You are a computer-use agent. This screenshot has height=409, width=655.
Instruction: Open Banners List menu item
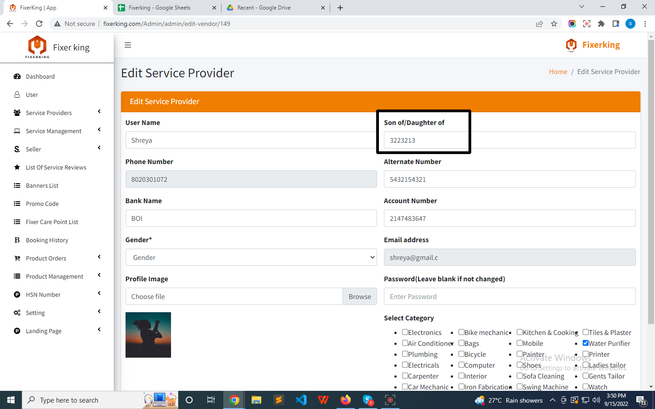42,185
